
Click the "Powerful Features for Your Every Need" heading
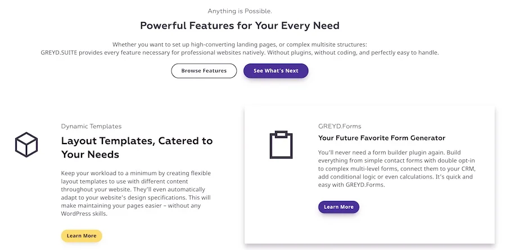pyautogui.click(x=240, y=26)
